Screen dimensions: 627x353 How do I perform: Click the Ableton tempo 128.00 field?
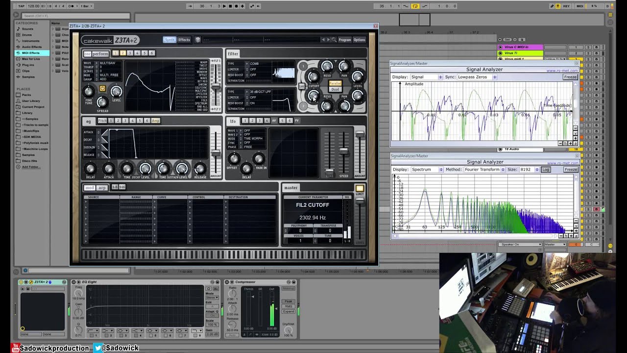pos(33,6)
